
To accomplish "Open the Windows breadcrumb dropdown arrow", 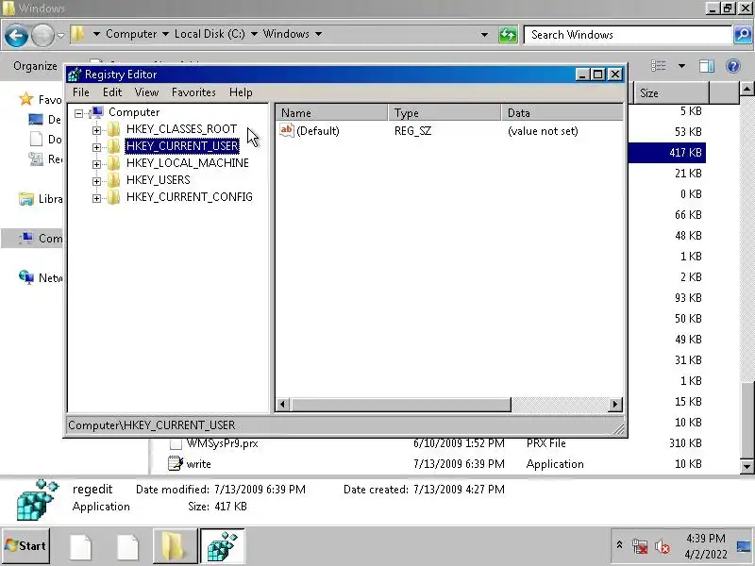I will (x=318, y=34).
